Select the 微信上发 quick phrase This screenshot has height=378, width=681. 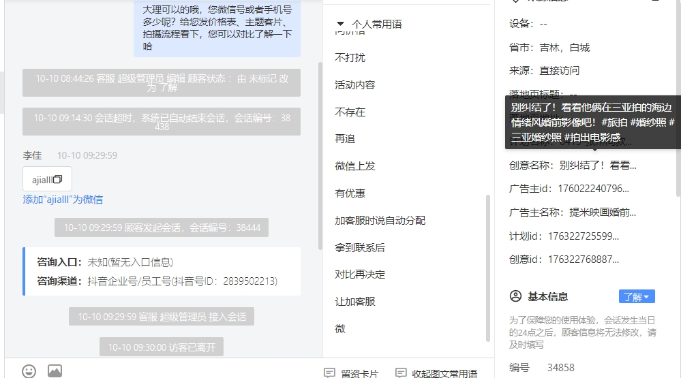tap(355, 166)
